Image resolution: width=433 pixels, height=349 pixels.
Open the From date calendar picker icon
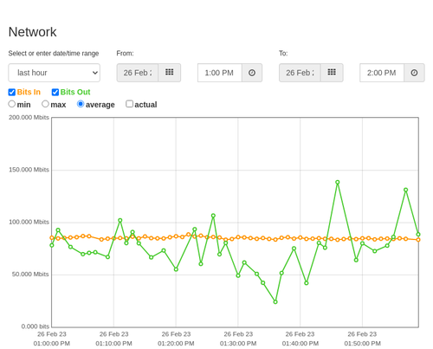tap(170, 73)
